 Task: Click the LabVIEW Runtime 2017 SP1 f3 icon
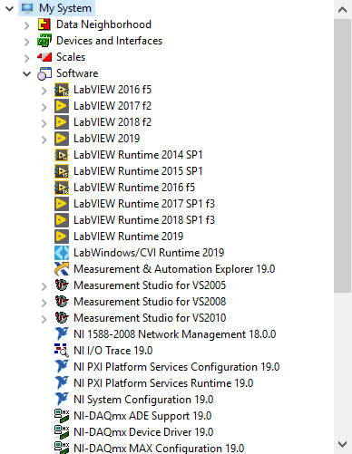coord(62,204)
